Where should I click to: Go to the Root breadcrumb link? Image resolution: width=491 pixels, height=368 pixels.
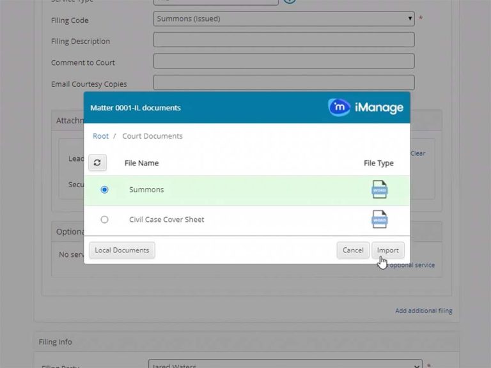click(x=100, y=136)
